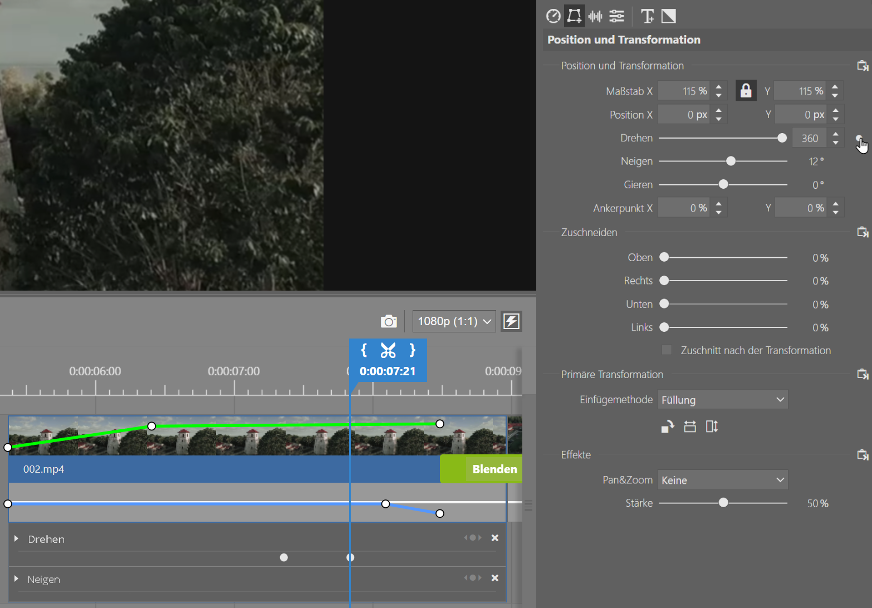Set the out-point with right brace

[412, 350]
